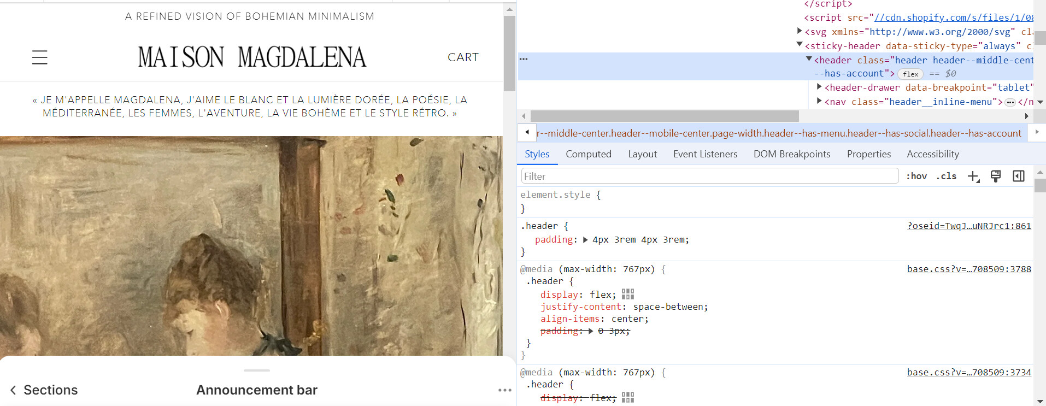Open the flexbox editor icon beside active display: flex
This screenshot has height=406, width=1046.
[628, 295]
